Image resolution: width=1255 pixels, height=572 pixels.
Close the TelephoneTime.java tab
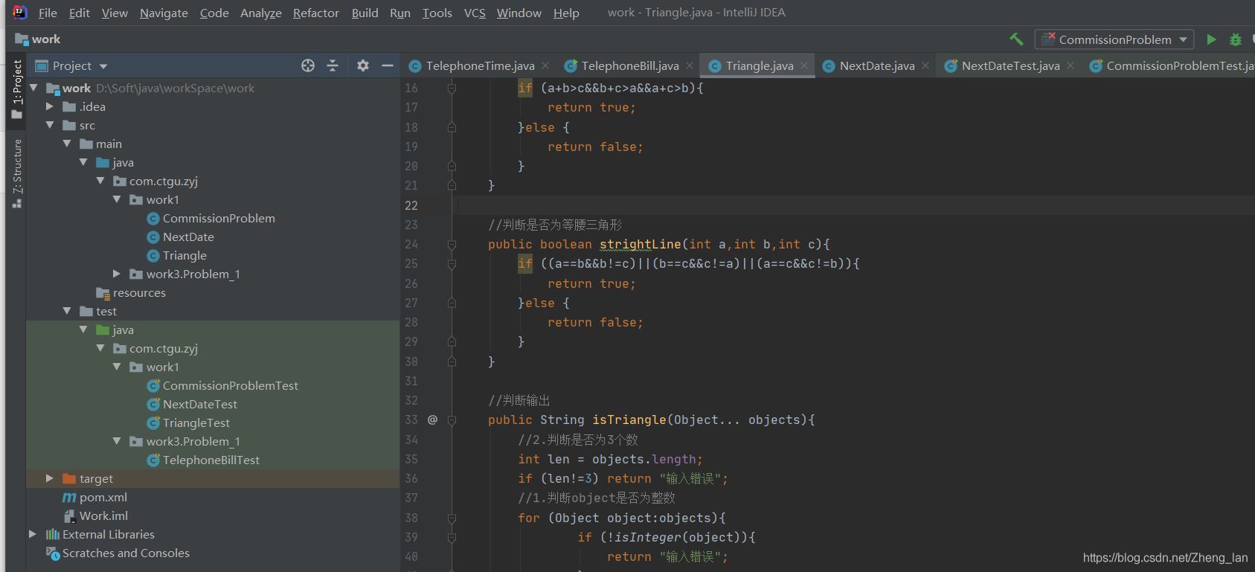(x=545, y=65)
